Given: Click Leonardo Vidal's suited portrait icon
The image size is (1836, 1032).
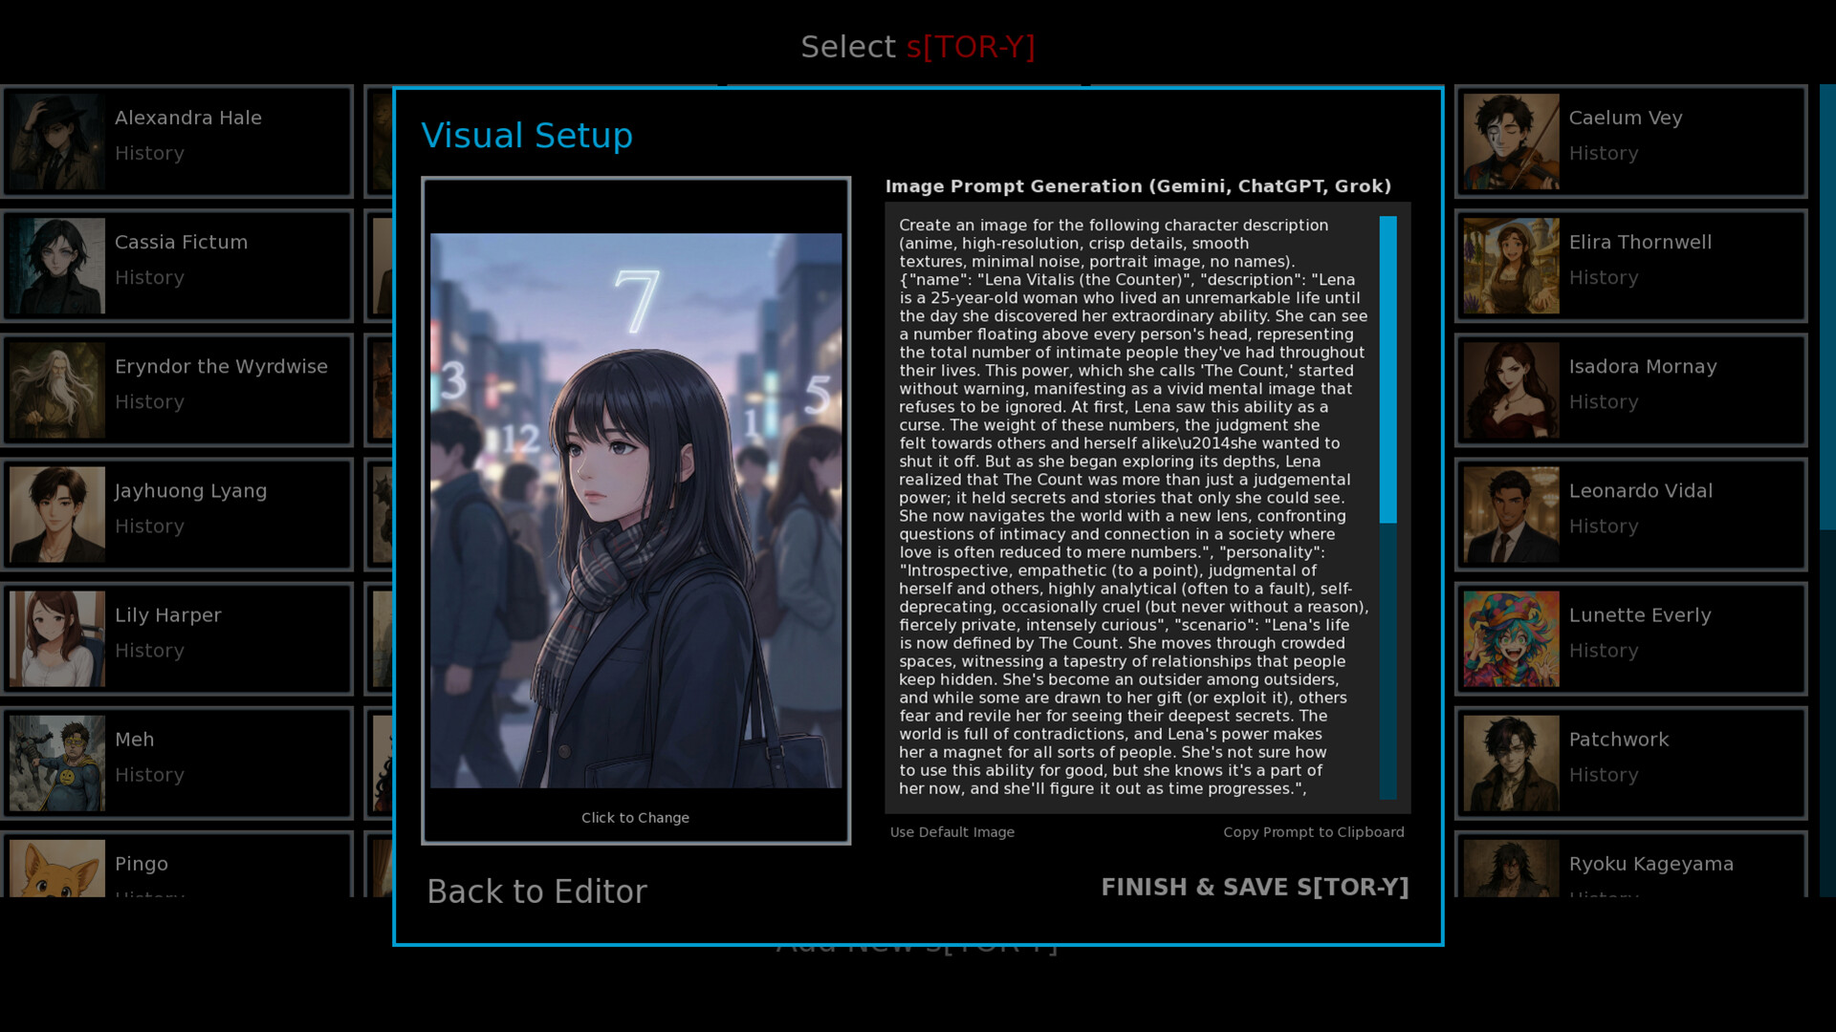Looking at the screenshot, I should coord(1511,513).
